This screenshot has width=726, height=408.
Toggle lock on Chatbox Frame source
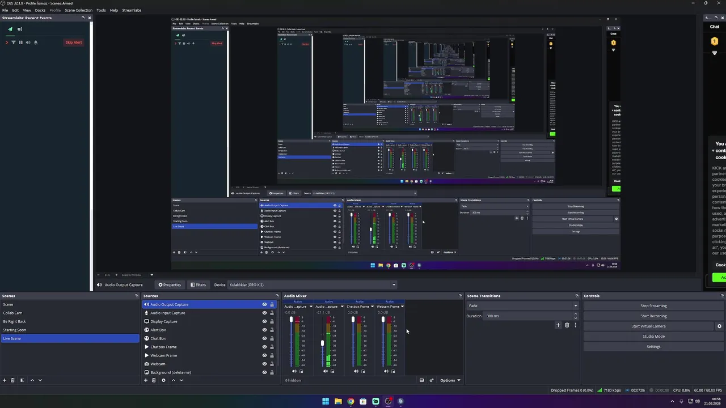pos(272,347)
